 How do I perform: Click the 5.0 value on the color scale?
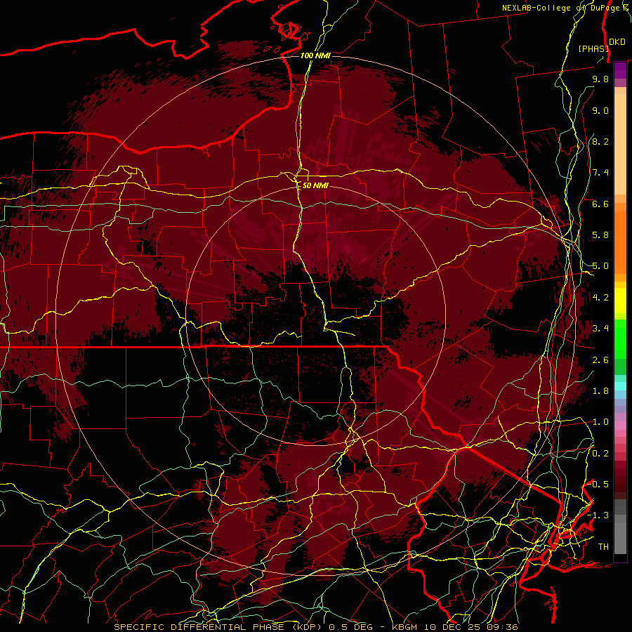(x=600, y=266)
